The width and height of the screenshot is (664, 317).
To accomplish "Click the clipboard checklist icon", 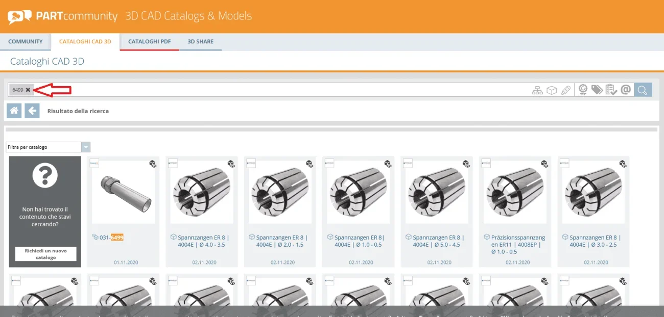I will (x=611, y=90).
